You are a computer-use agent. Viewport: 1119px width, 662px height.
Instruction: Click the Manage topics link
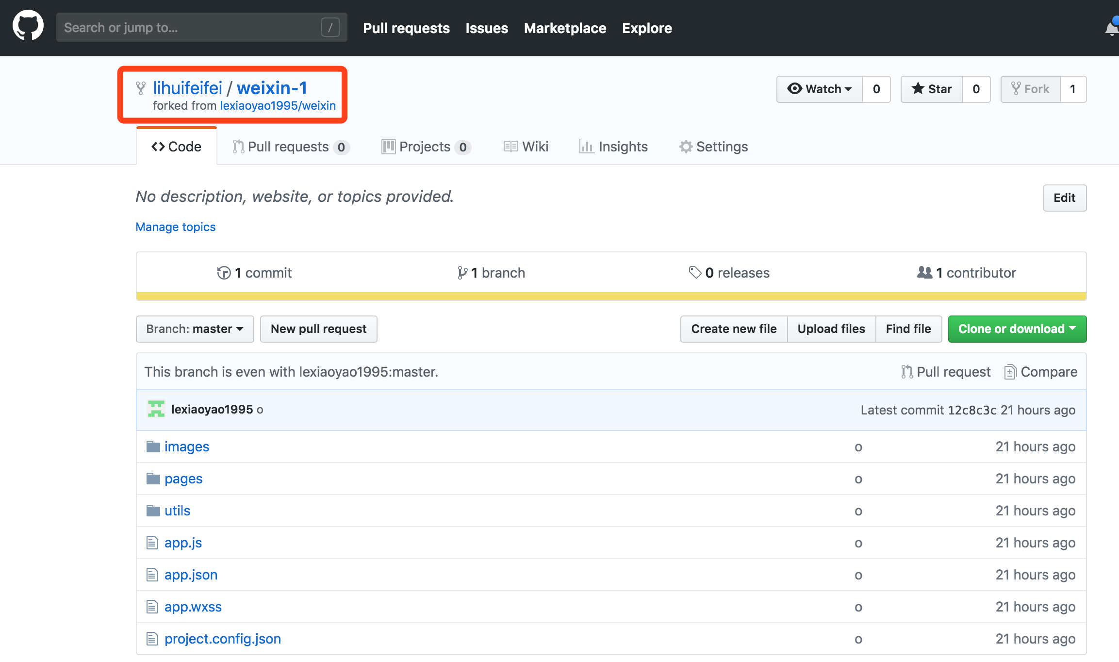coord(176,227)
